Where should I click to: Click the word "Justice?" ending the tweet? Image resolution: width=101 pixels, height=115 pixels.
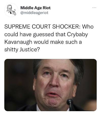tap(29, 49)
